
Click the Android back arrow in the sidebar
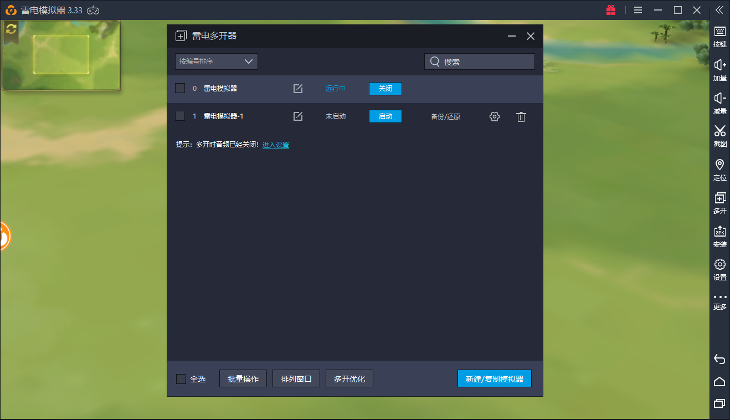(x=719, y=359)
